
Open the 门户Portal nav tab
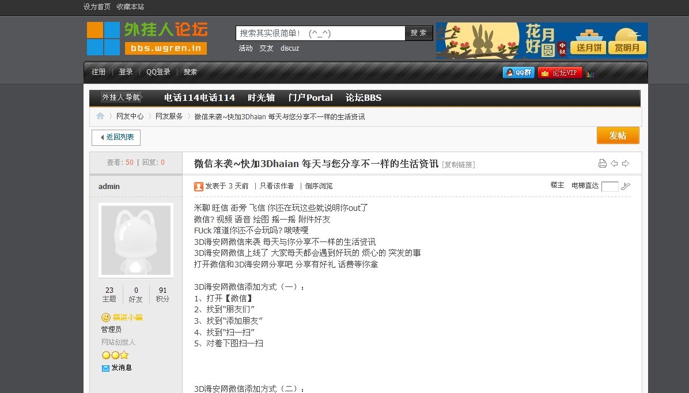tap(311, 97)
